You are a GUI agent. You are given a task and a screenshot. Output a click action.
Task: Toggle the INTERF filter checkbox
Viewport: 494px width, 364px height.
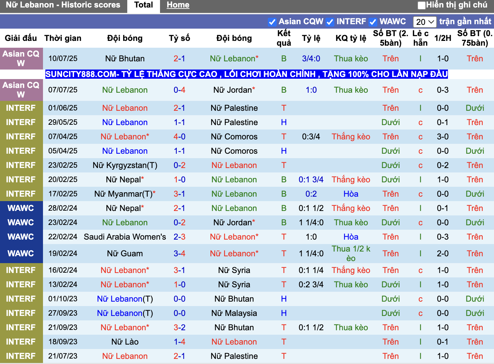click(330, 22)
